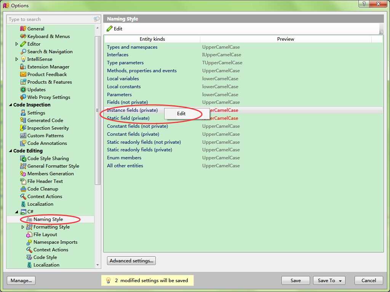The image size is (390, 292).
Task: Select Static readonly fields (private) row
Action: (x=243, y=150)
